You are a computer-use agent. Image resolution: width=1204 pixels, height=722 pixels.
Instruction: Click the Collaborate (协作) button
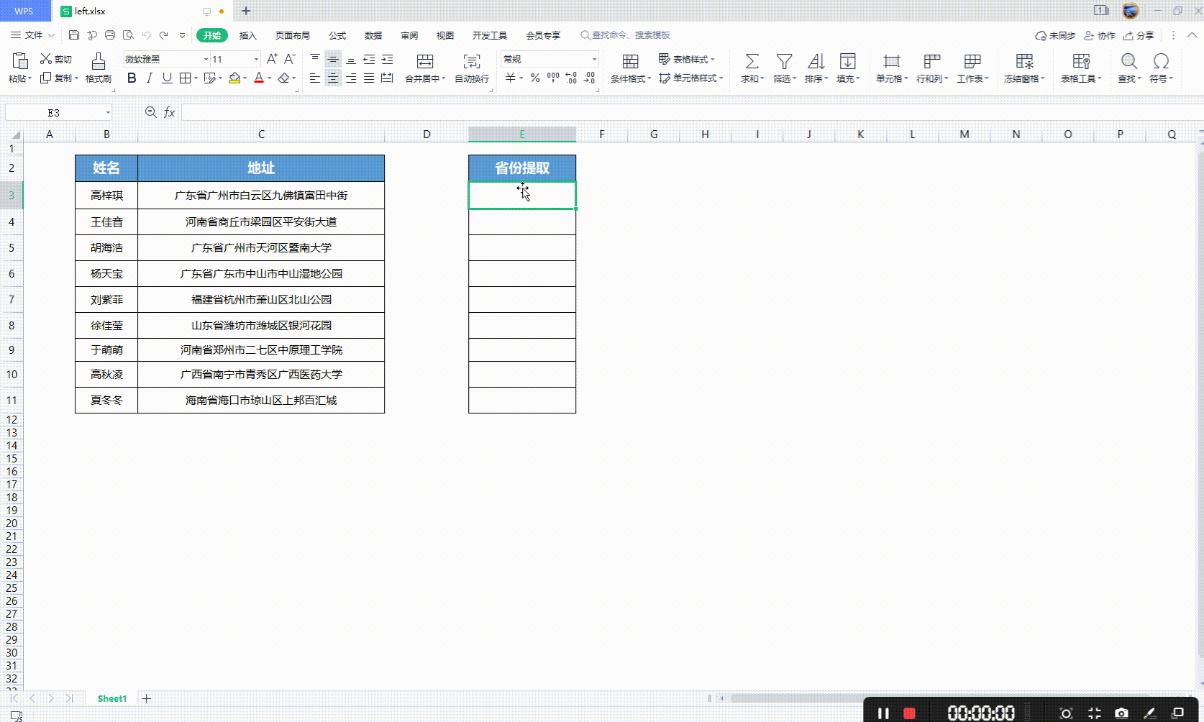[1100, 35]
